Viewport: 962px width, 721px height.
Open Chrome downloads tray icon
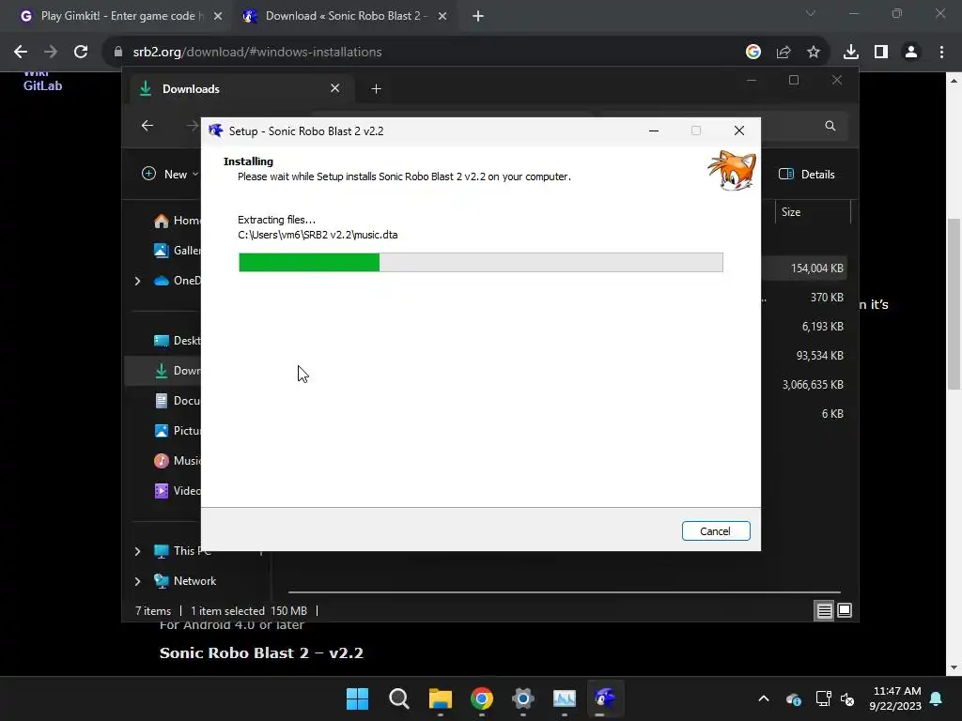click(850, 53)
